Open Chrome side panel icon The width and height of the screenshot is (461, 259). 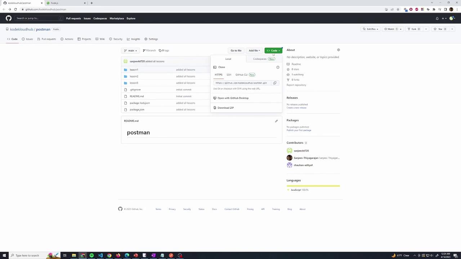pos(446,9)
